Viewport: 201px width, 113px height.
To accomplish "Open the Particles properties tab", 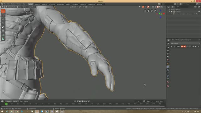I will [x=168, y=70].
